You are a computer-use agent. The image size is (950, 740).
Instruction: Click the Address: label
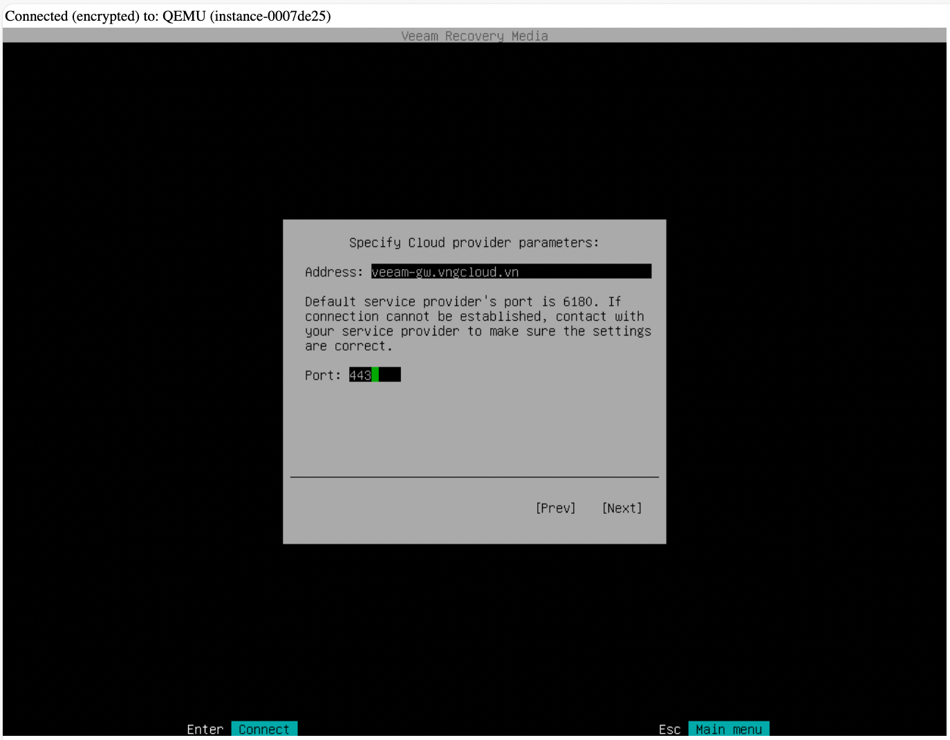click(x=334, y=272)
